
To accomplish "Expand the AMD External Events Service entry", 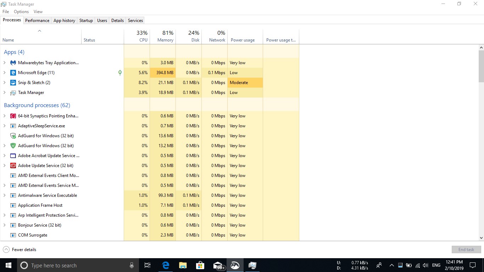I will tap(4, 185).
